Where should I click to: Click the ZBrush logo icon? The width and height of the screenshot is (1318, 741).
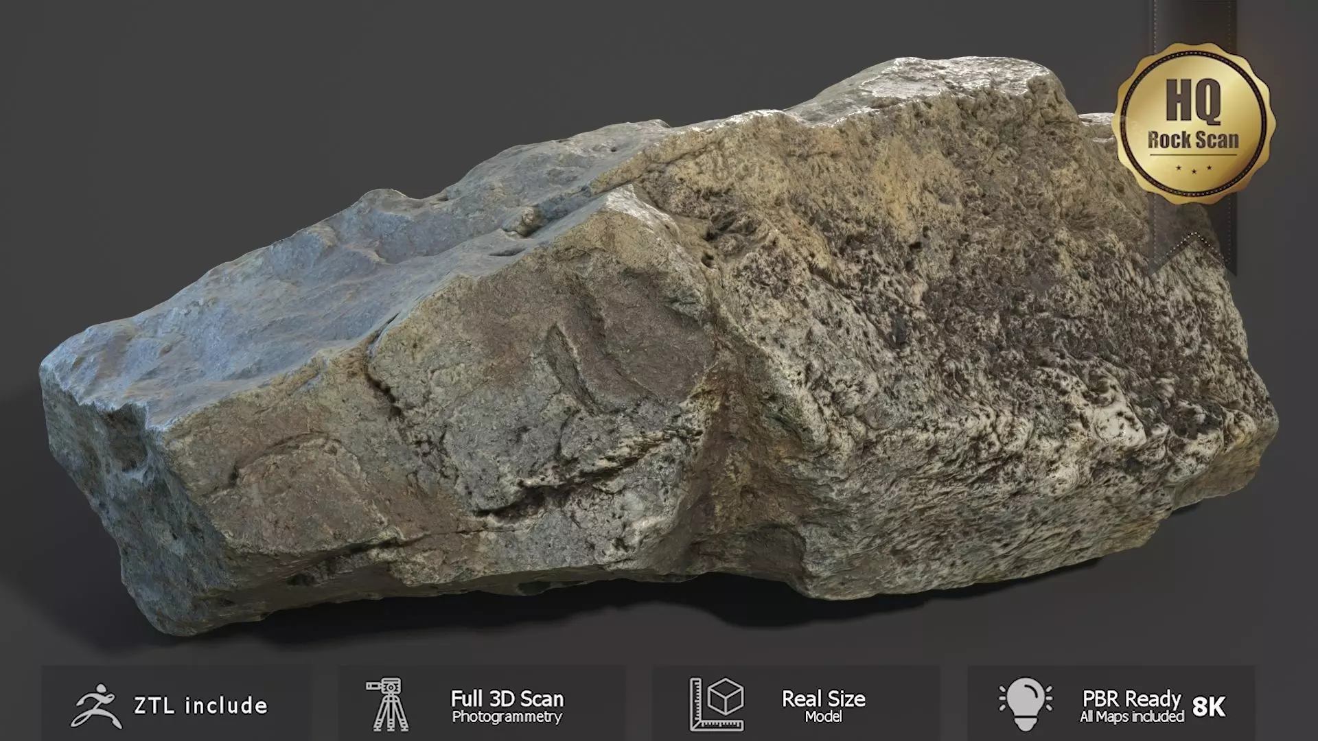pyautogui.click(x=96, y=706)
